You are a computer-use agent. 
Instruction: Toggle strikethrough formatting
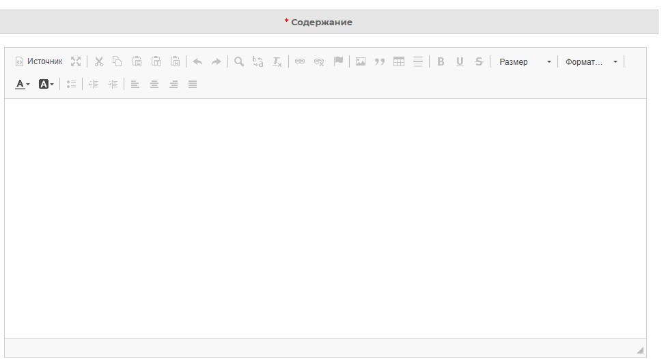tap(479, 61)
